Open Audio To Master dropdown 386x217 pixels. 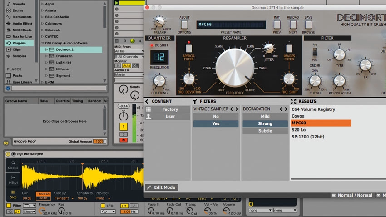click(129, 74)
